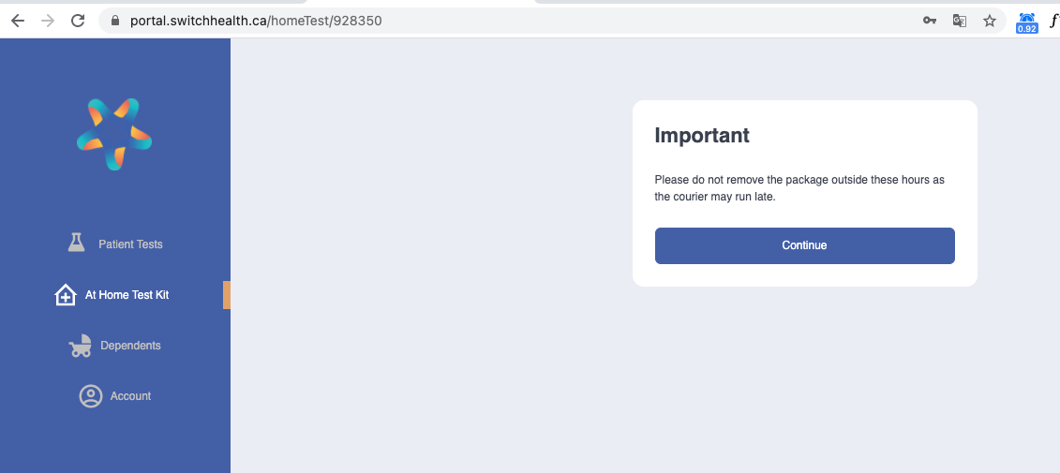View site info via the padlock icon
The image size is (1060, 473).
pyautogui.click(x=115, y=21)
